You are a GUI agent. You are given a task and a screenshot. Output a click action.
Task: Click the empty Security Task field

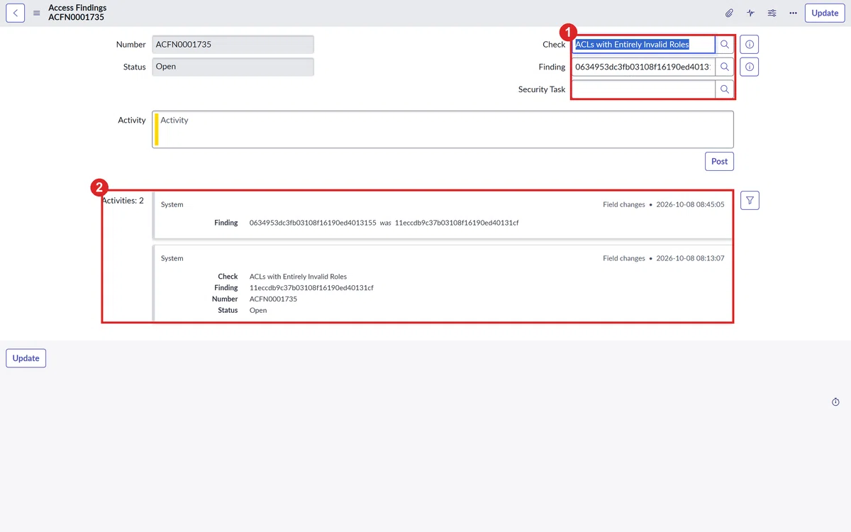(x=643, y=89)
